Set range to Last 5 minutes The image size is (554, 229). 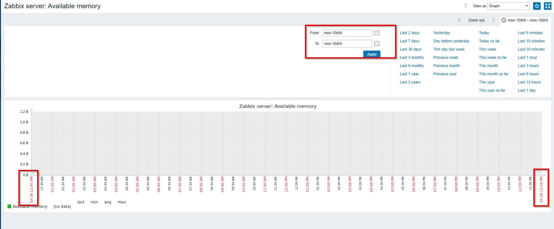530,33
